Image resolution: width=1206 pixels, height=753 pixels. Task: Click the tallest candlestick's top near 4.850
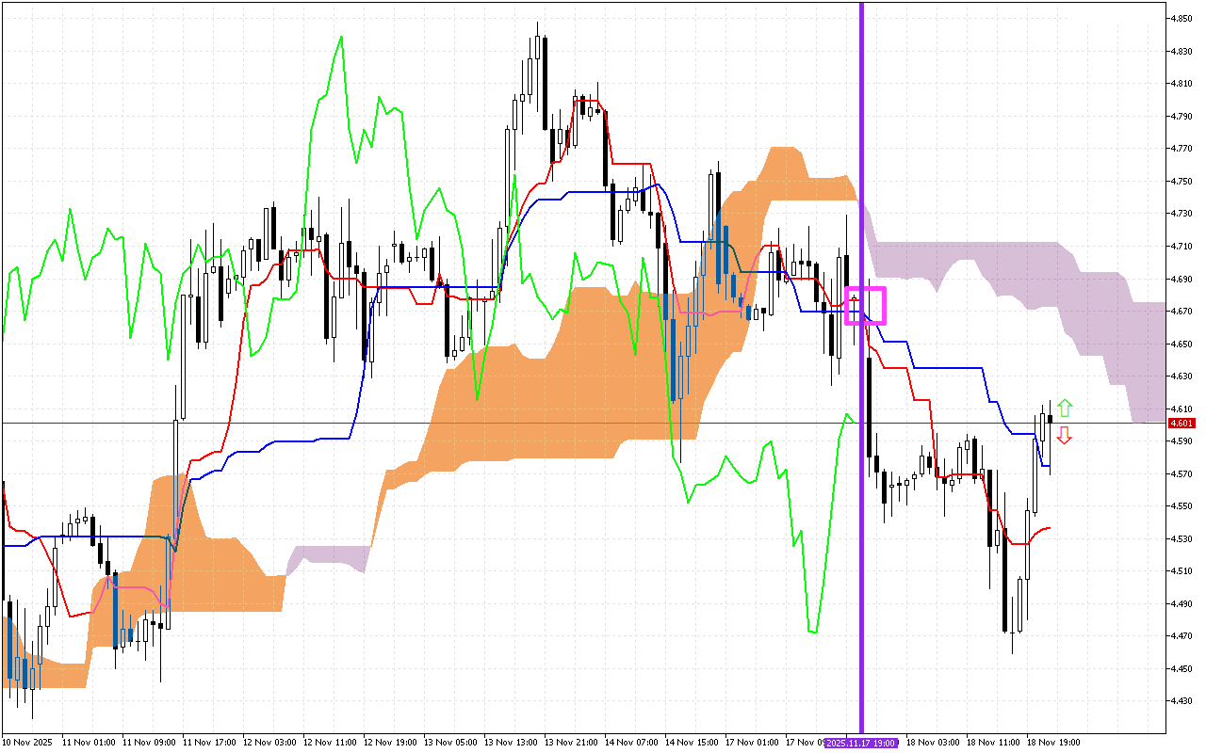537,24
